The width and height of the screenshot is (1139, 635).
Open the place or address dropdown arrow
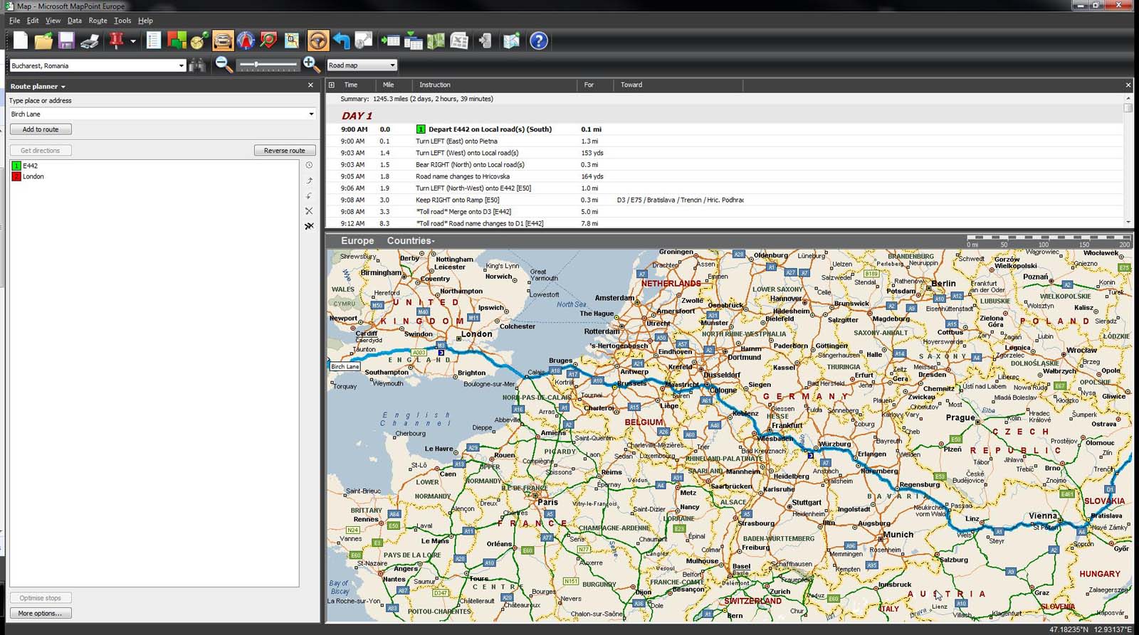tap(311, 114)
